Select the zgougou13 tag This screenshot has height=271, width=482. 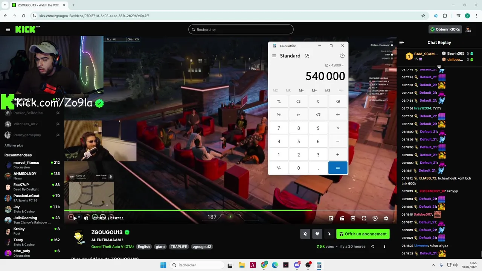click(202, 247)
